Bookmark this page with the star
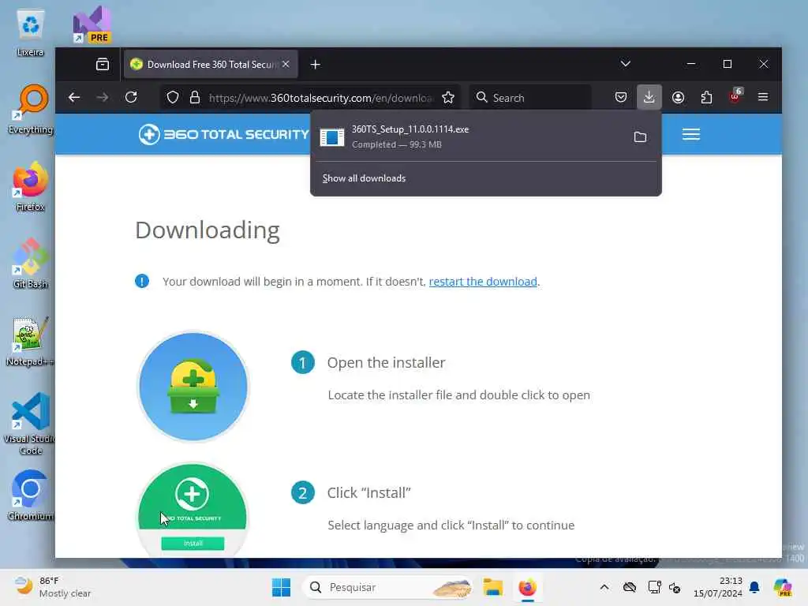 (x=448, y=97)
